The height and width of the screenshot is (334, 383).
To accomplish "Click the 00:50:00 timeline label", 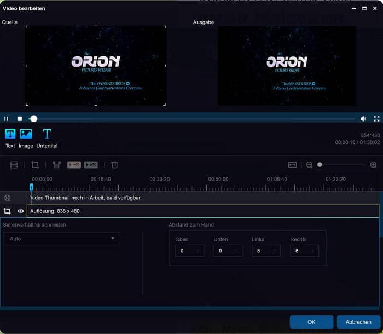I will pyautogui.click(x=218, y=179).
